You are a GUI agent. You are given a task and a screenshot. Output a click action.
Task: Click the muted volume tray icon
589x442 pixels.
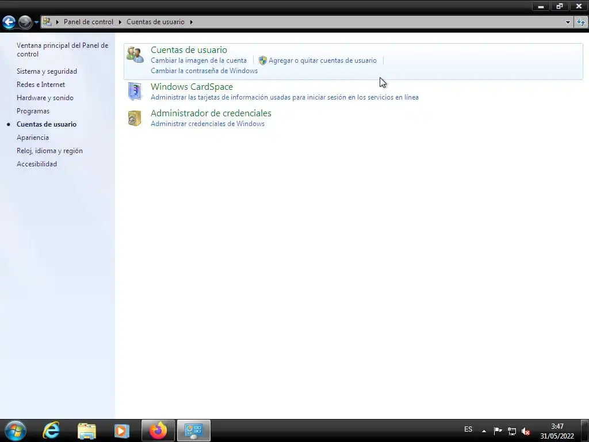[x=526, y=431]
